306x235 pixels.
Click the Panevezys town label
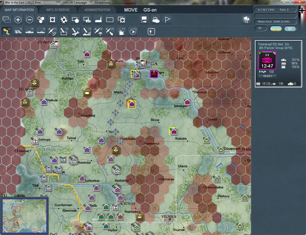pos(152,143)
